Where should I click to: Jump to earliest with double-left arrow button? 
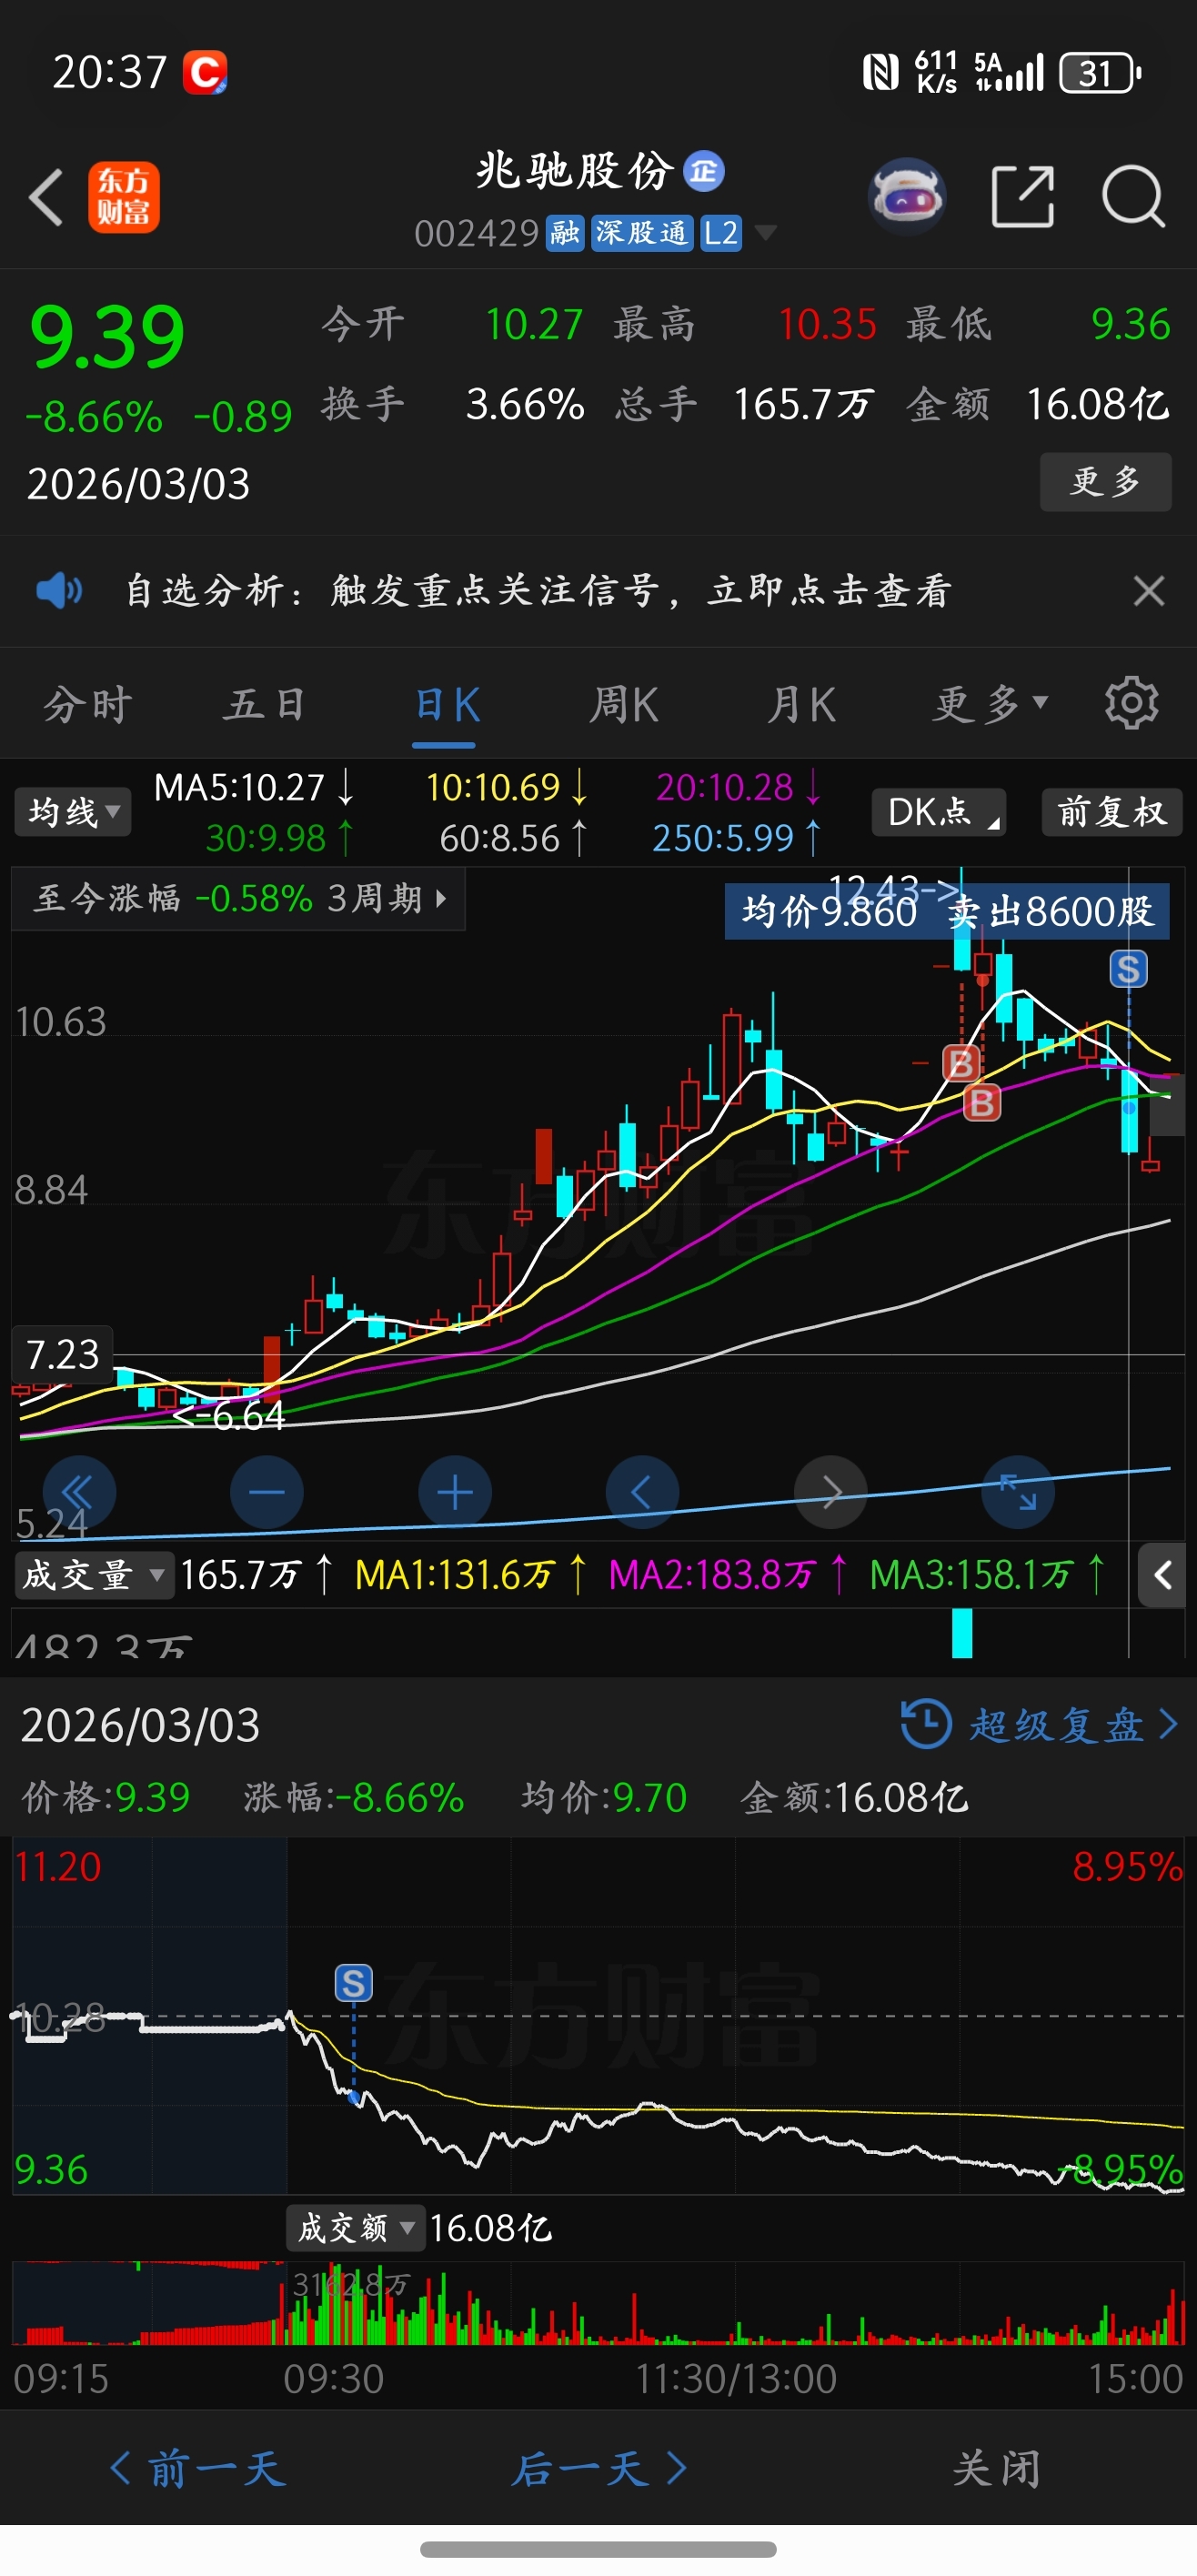click(79, 1492)
